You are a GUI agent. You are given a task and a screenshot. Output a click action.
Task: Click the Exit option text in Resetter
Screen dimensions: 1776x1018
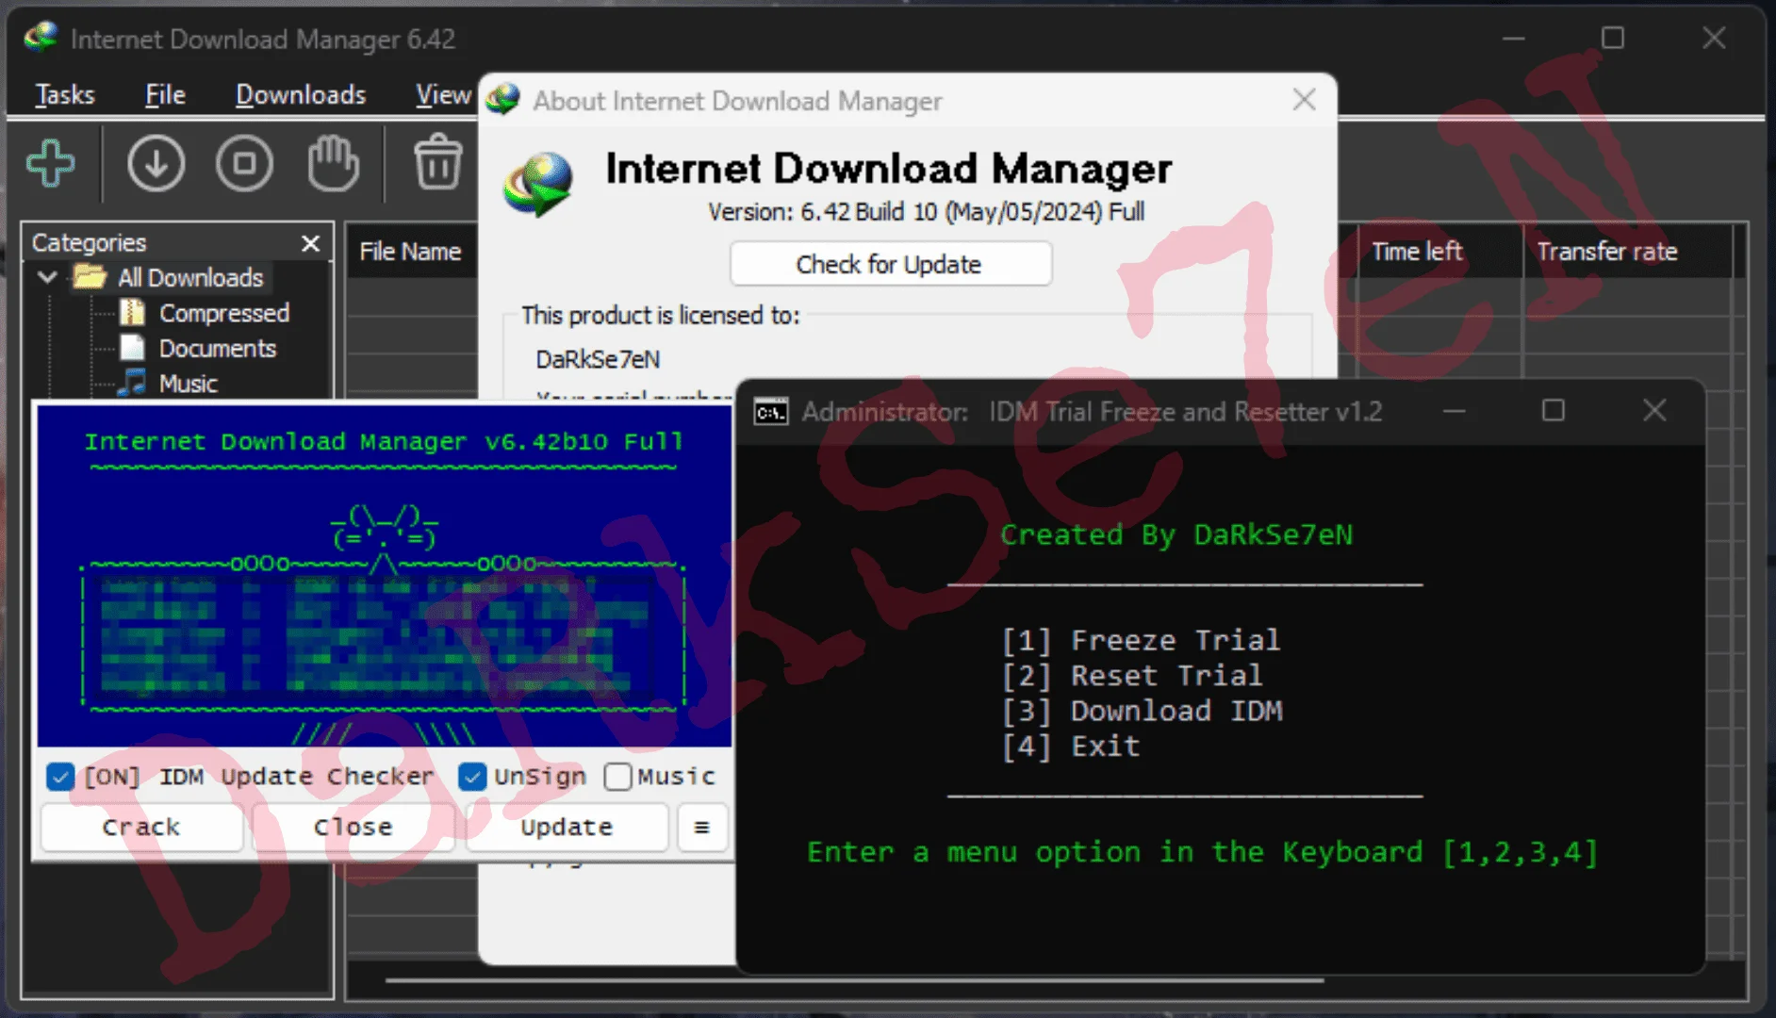(x=1106, y=746)
